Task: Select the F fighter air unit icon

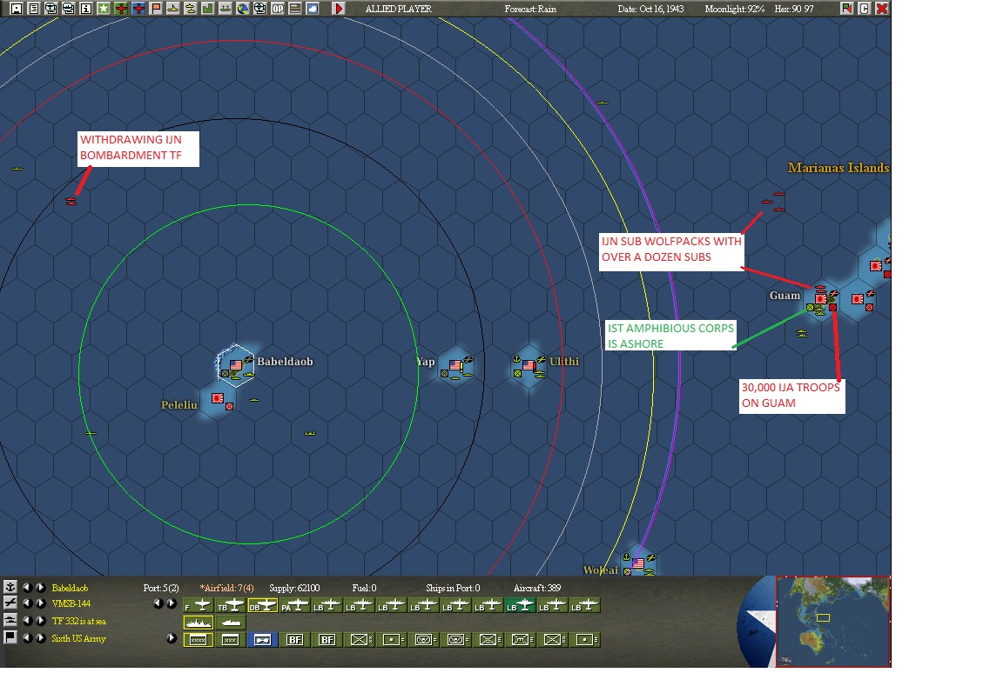Action: [x=199, y=605]
